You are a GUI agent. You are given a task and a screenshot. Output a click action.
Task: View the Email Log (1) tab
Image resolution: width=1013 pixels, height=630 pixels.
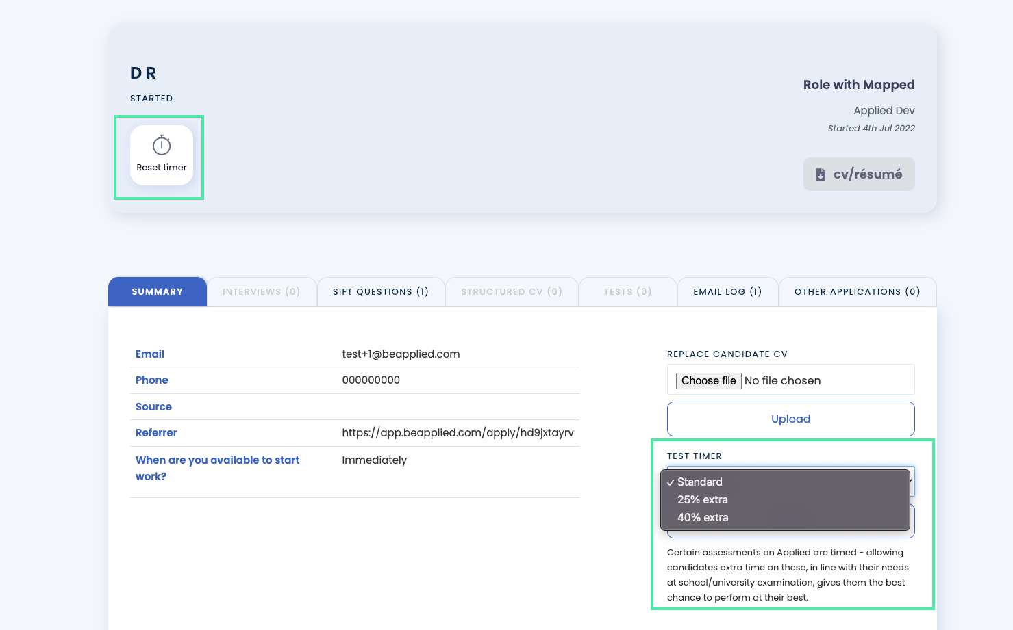(727, 292)
